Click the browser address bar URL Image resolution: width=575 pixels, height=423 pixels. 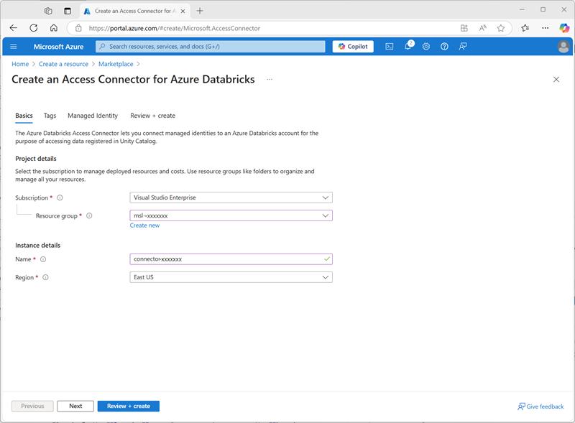tap(175, 28)
